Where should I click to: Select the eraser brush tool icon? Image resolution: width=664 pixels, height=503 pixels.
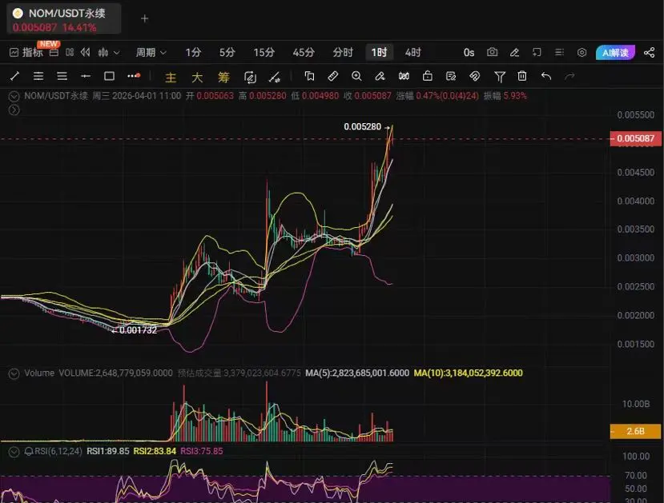click(380, 76)
